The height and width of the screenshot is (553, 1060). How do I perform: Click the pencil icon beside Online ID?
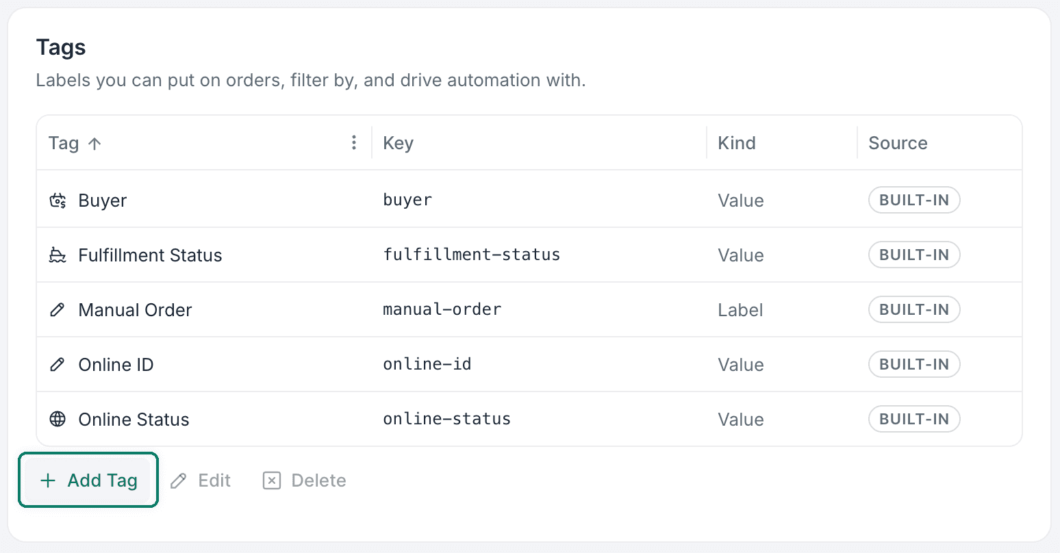58,365
